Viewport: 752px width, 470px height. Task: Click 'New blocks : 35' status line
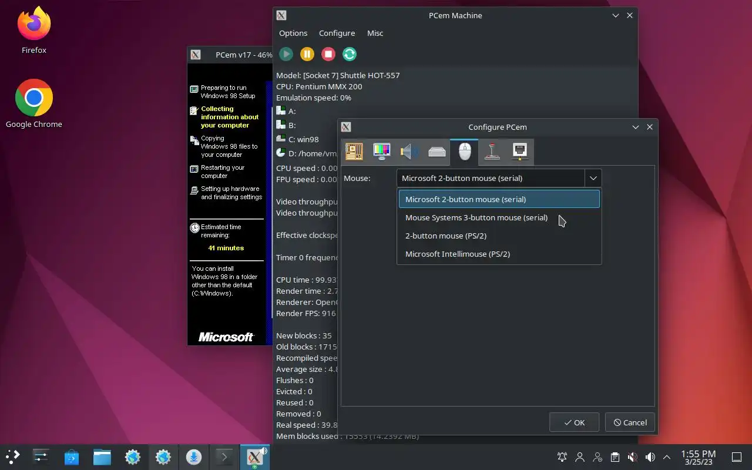point(304,335)
